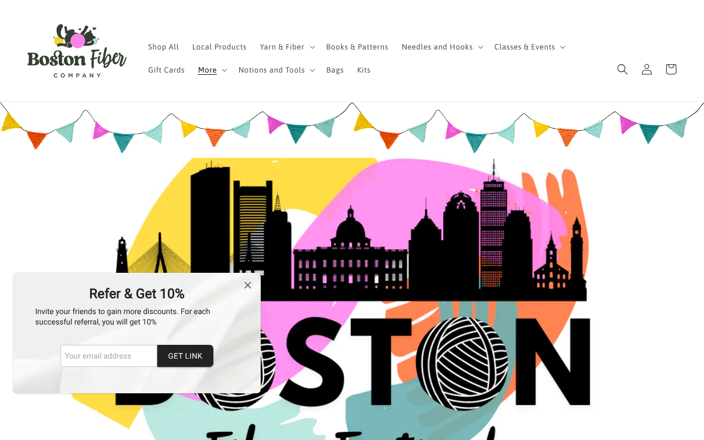Image resolution: width=704 pixels, height=440 pixels.
Task: Open the search magnifier icon
Action: [x=622, y=69]
